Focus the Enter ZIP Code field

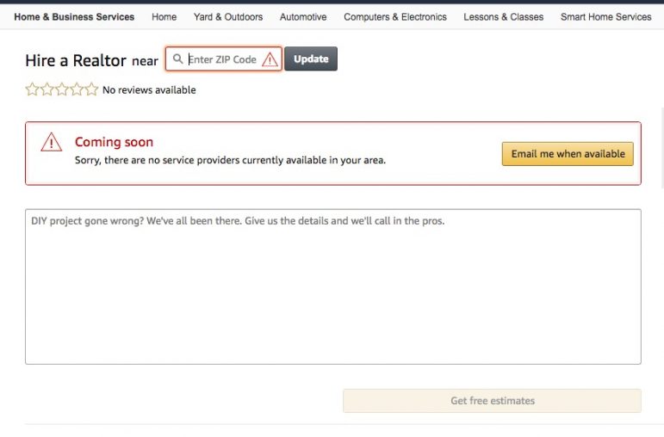point(222,59)
